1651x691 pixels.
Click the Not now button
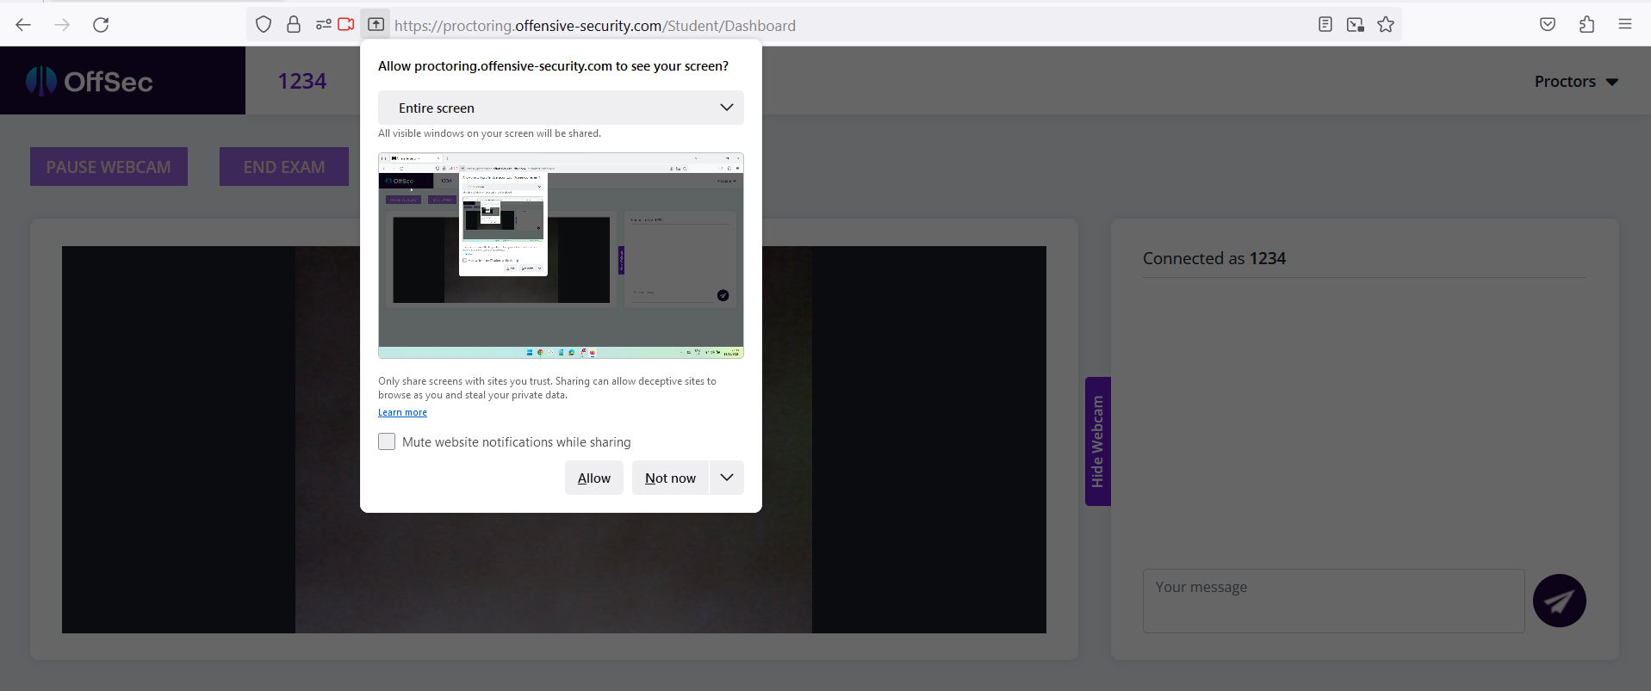coord(670,478)
